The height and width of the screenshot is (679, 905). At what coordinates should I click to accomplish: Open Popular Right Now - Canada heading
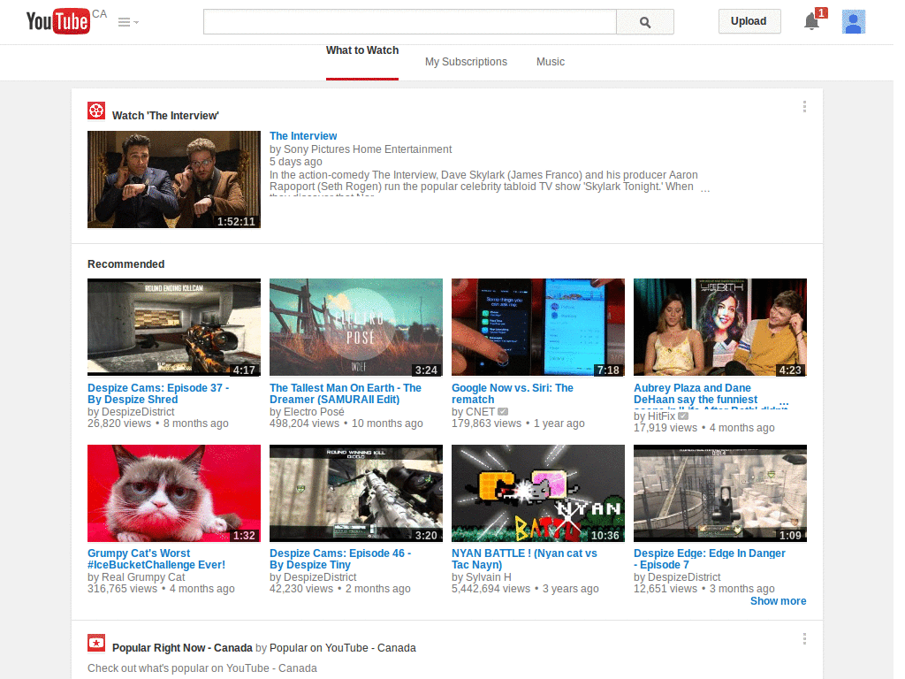(x=182, y=648)
